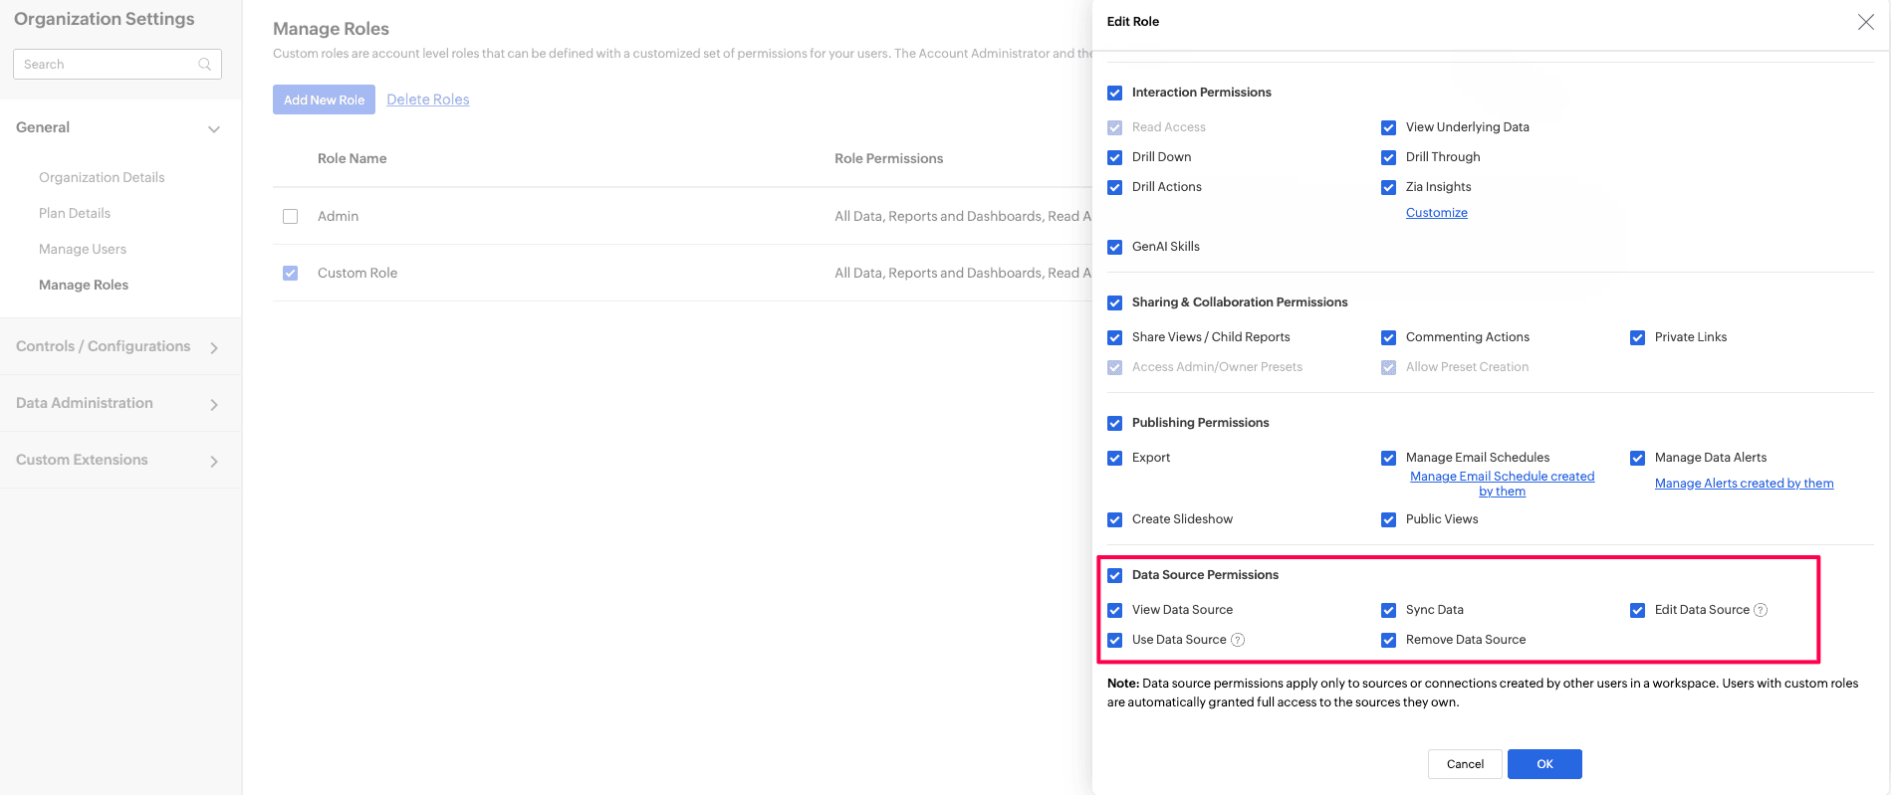
Task: Go to Manage Users
Action: [83, 249]
